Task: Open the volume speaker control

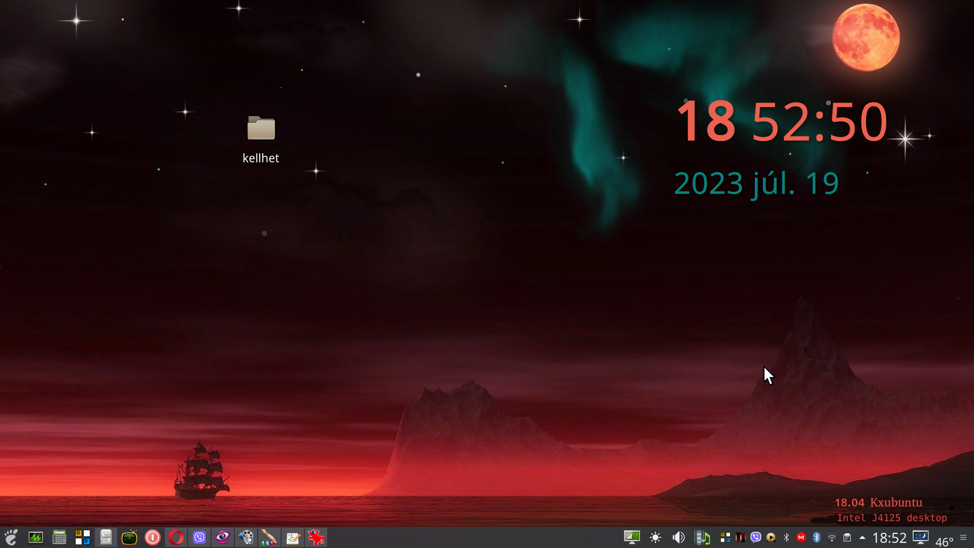Action: pyautogui.click(x=678, y=537)
